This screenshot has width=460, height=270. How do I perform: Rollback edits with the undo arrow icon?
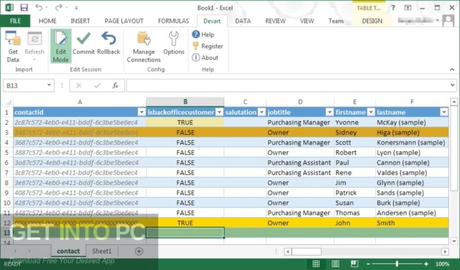click(108, 43)
